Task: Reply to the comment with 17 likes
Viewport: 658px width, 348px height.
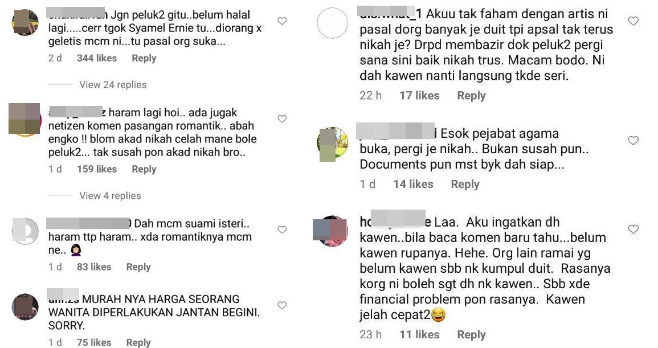Action: (471, 96)
